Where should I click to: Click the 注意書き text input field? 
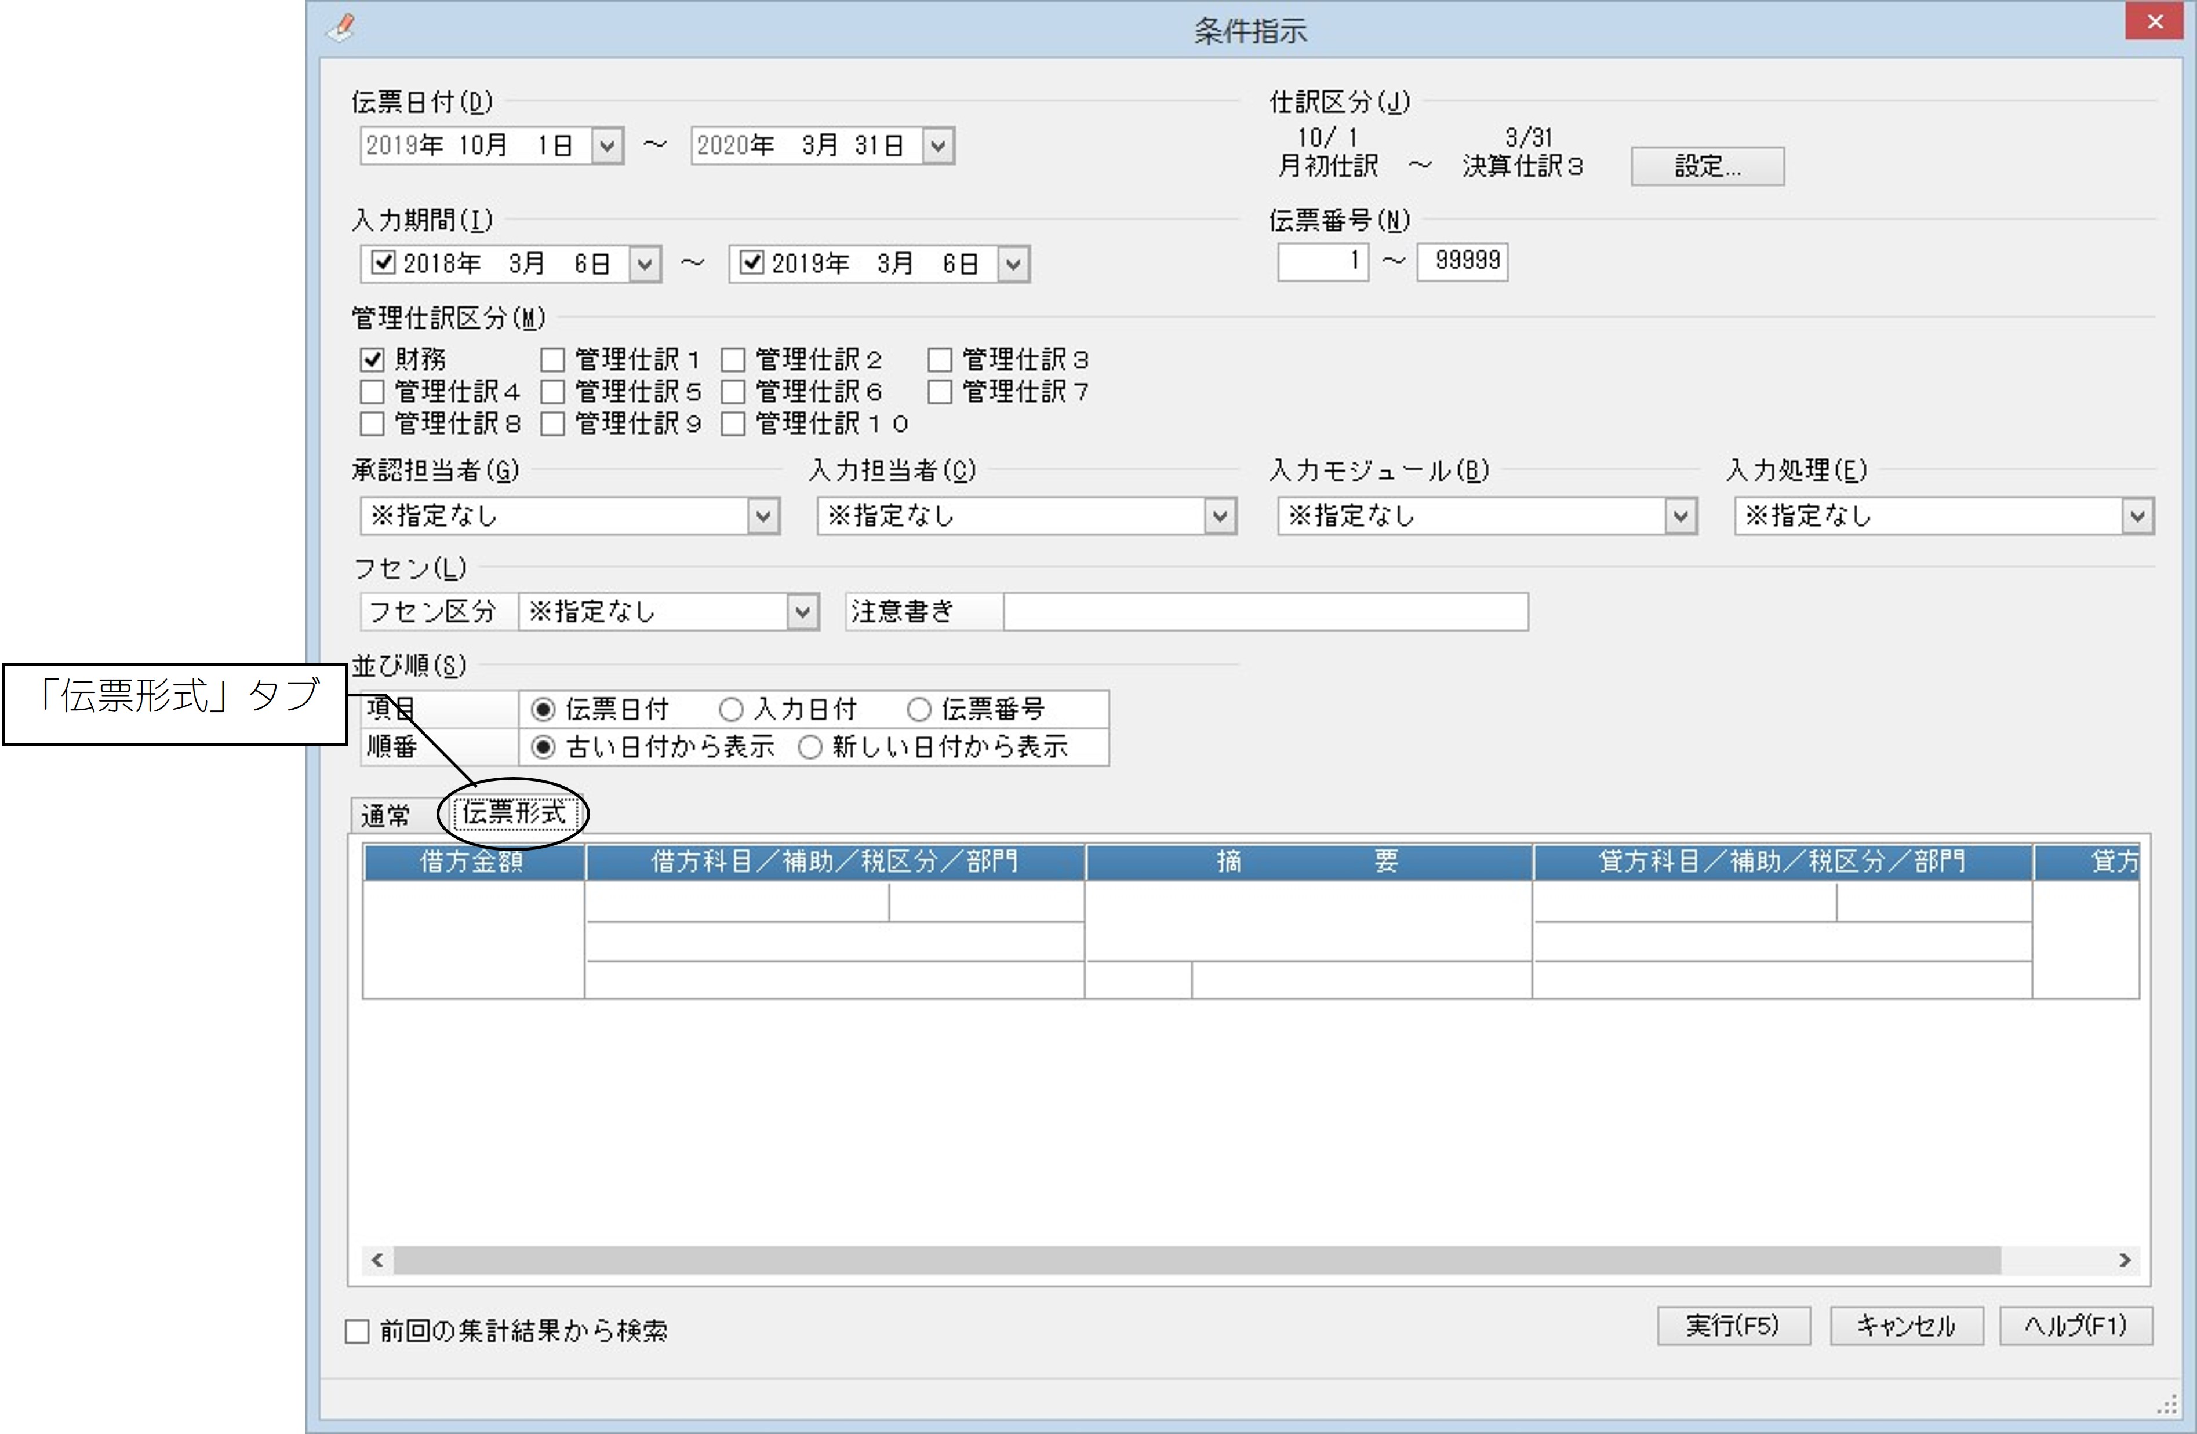(1265, 612)
